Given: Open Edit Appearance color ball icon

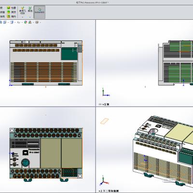Looking at the screenshot, I should point(26,22).
